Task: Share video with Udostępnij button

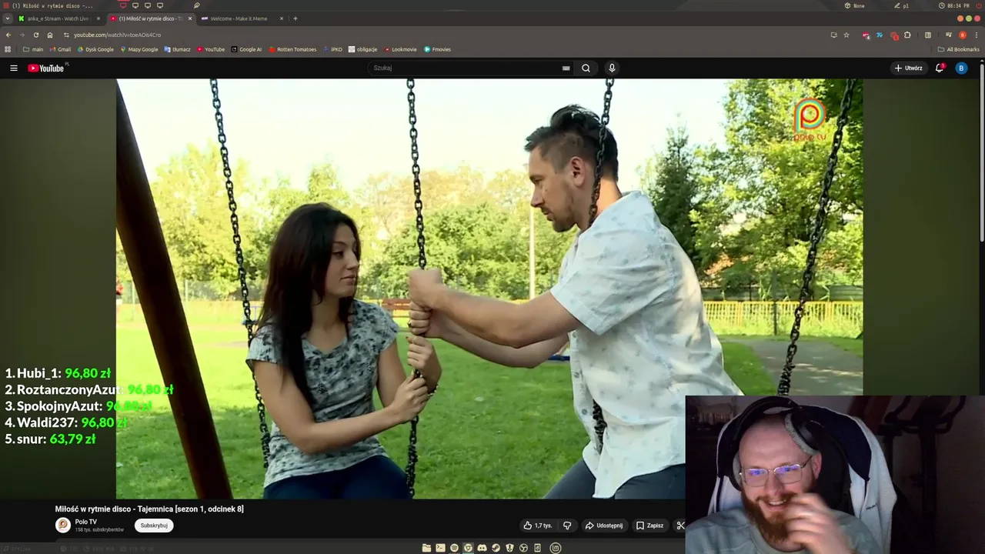Action: pos(604,526)
